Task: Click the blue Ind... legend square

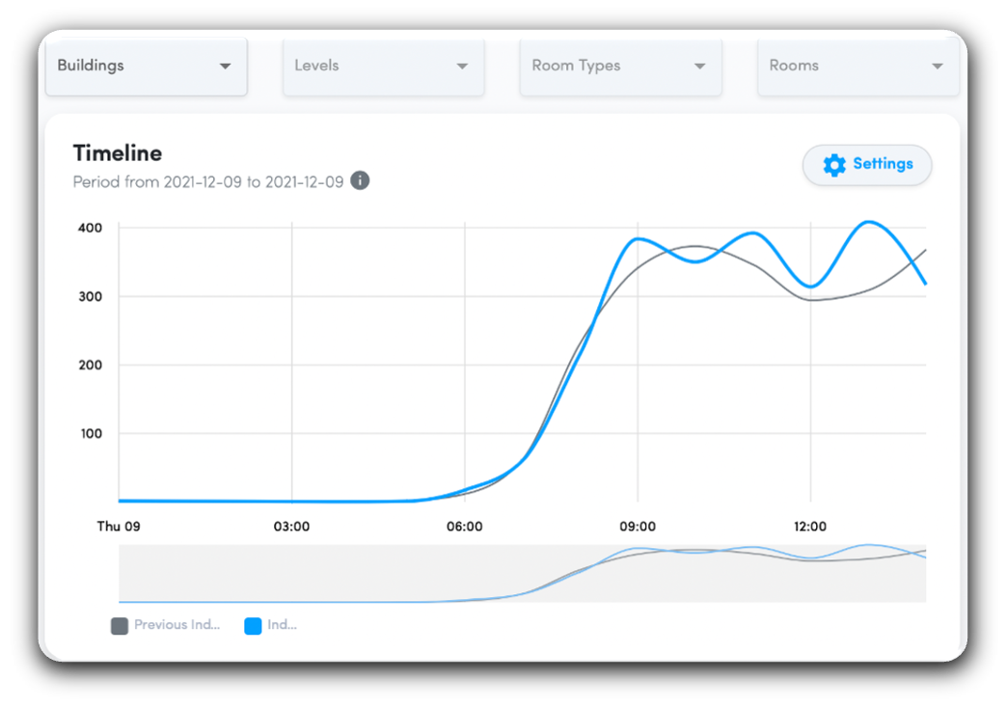Action: (253, 626)
